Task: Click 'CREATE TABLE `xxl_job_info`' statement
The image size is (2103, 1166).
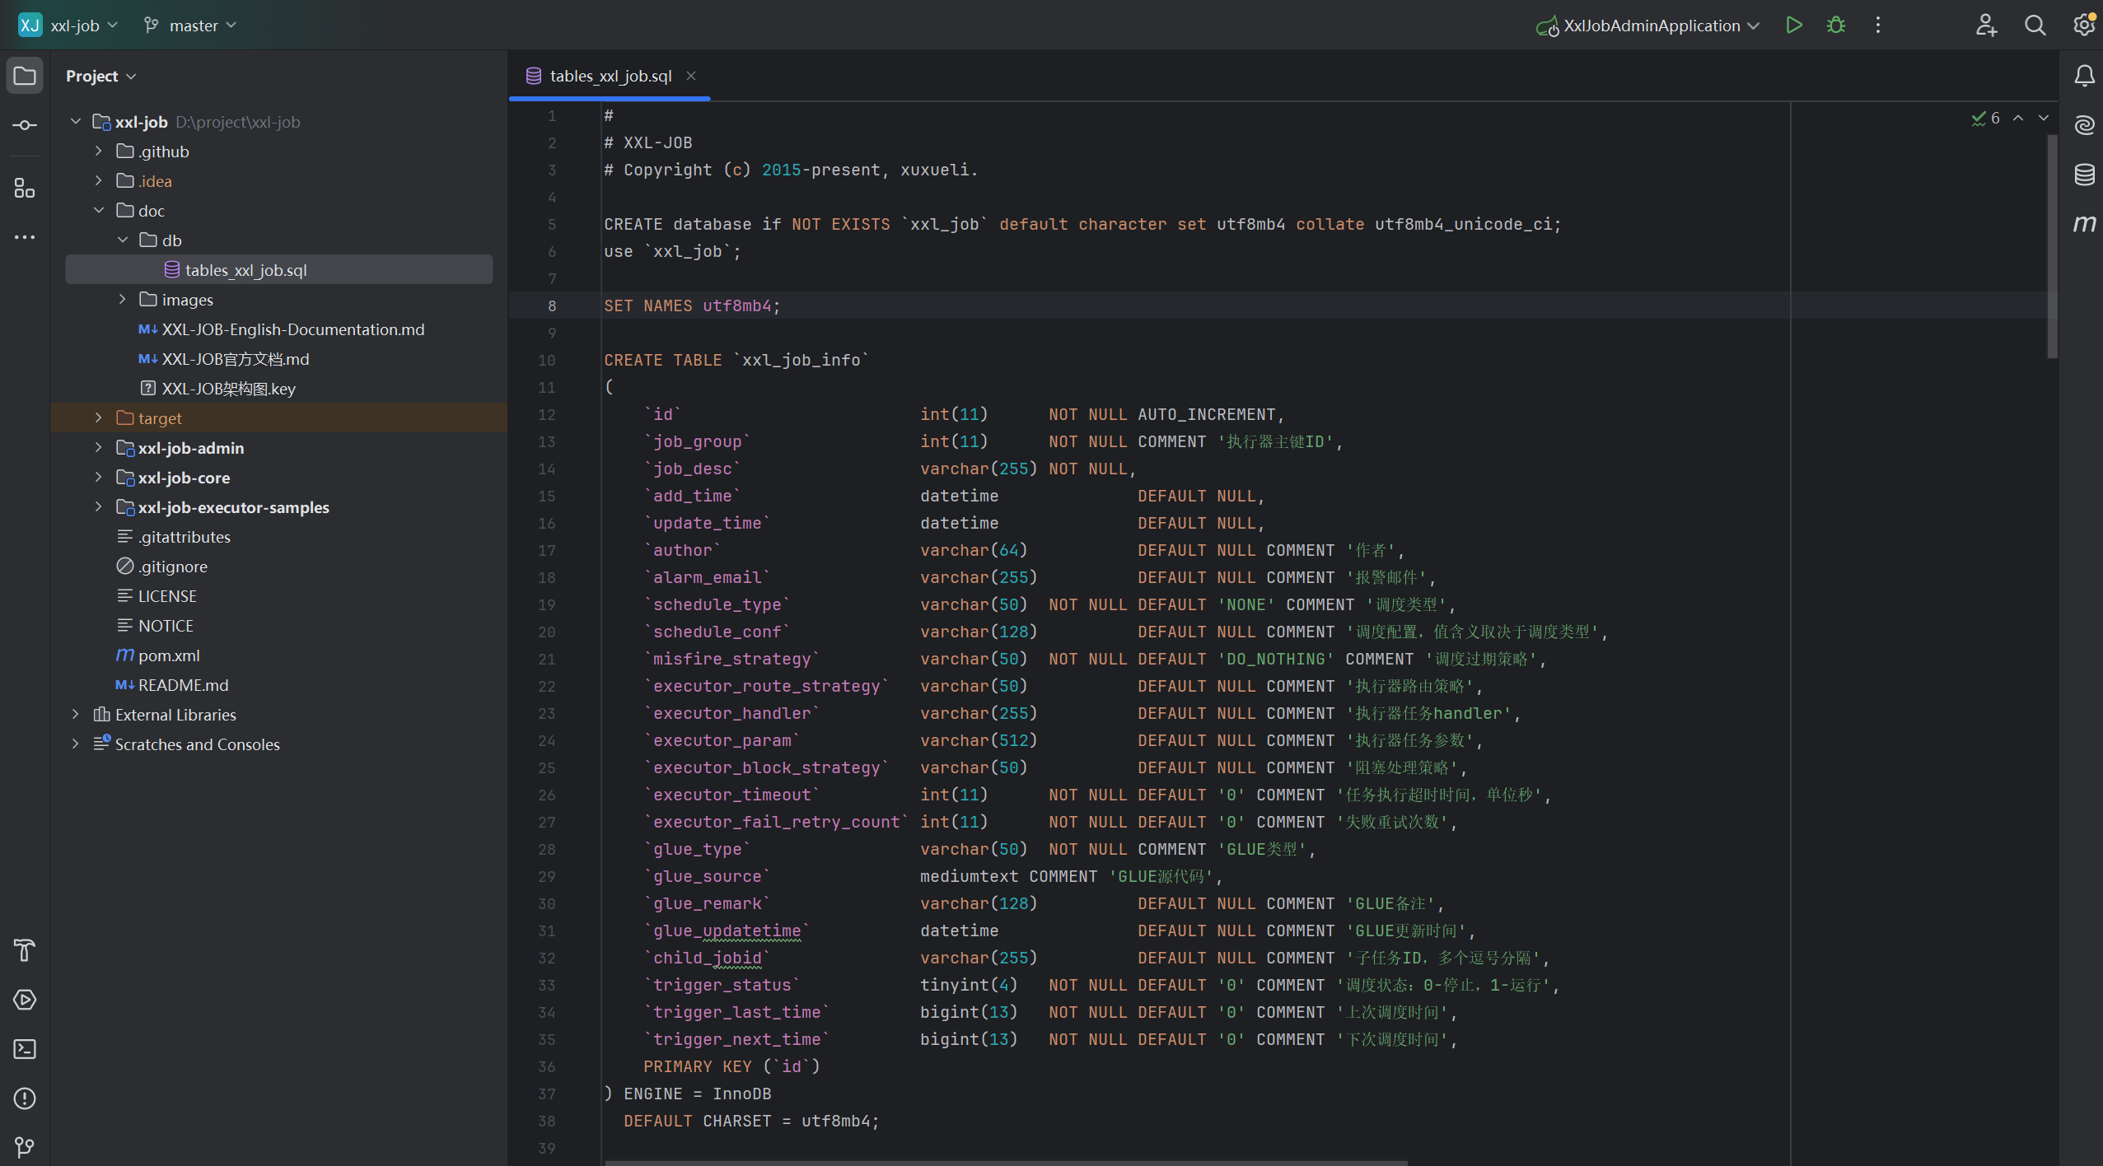Action: pos(737,360)
